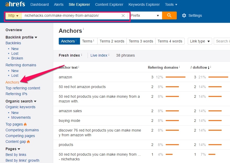Screen dimensions: 230x163
Task: Click the anchors Search field
Action: pos(222,41)
